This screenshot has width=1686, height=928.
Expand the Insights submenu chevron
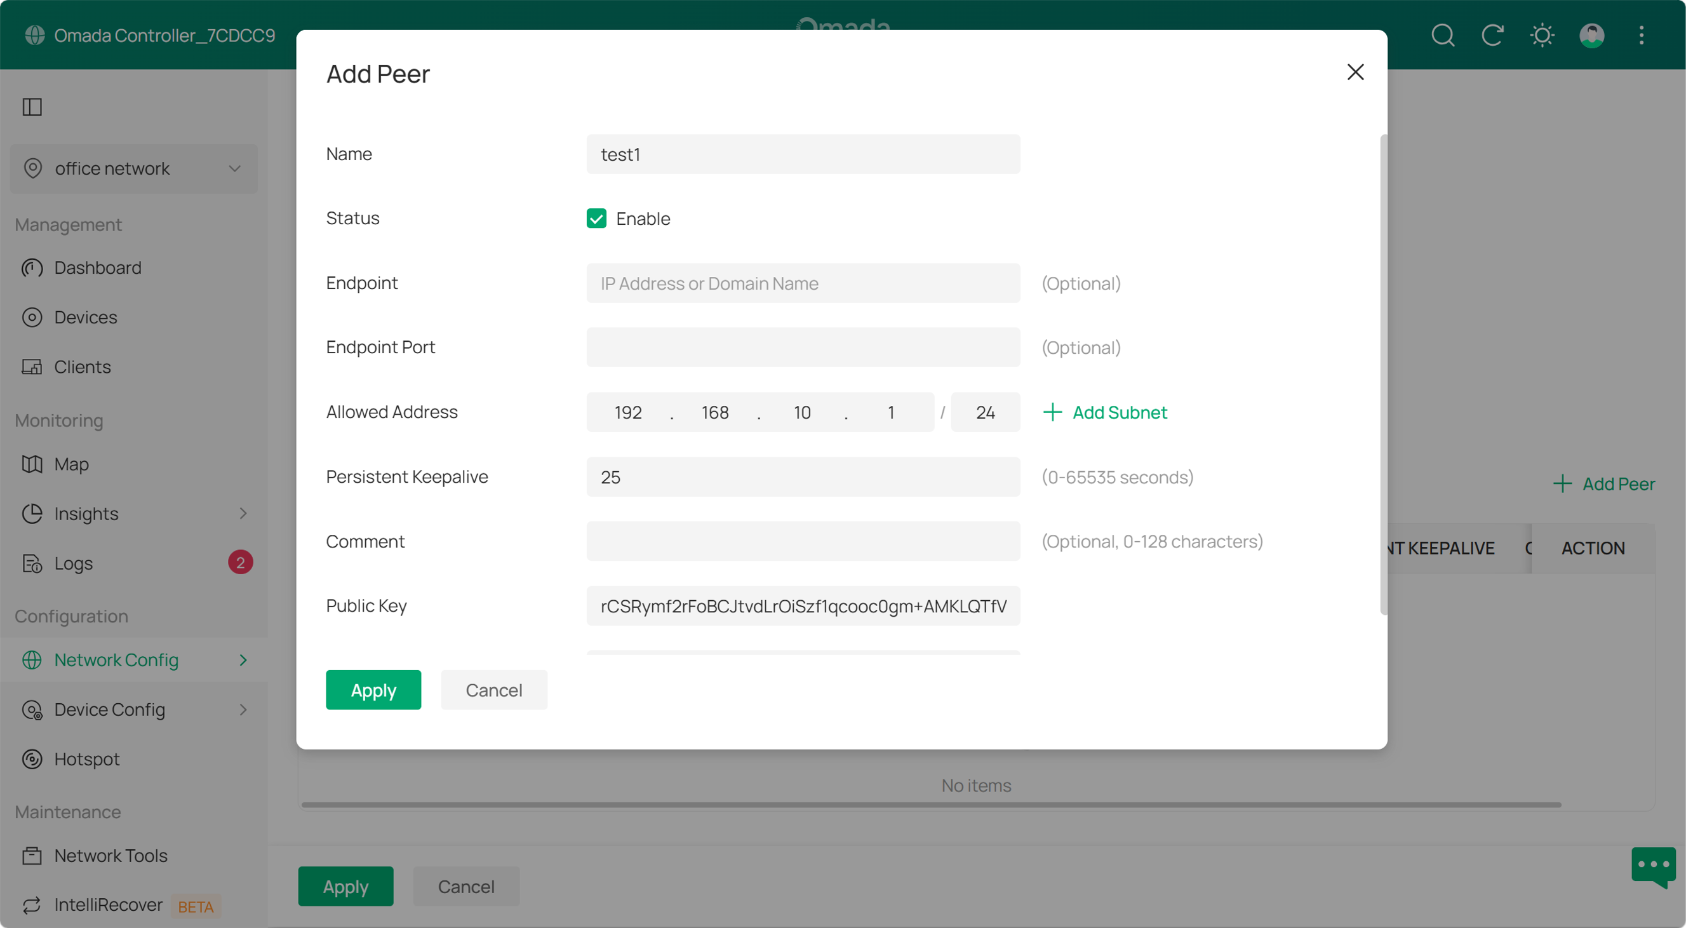click(x=243, y=514)
